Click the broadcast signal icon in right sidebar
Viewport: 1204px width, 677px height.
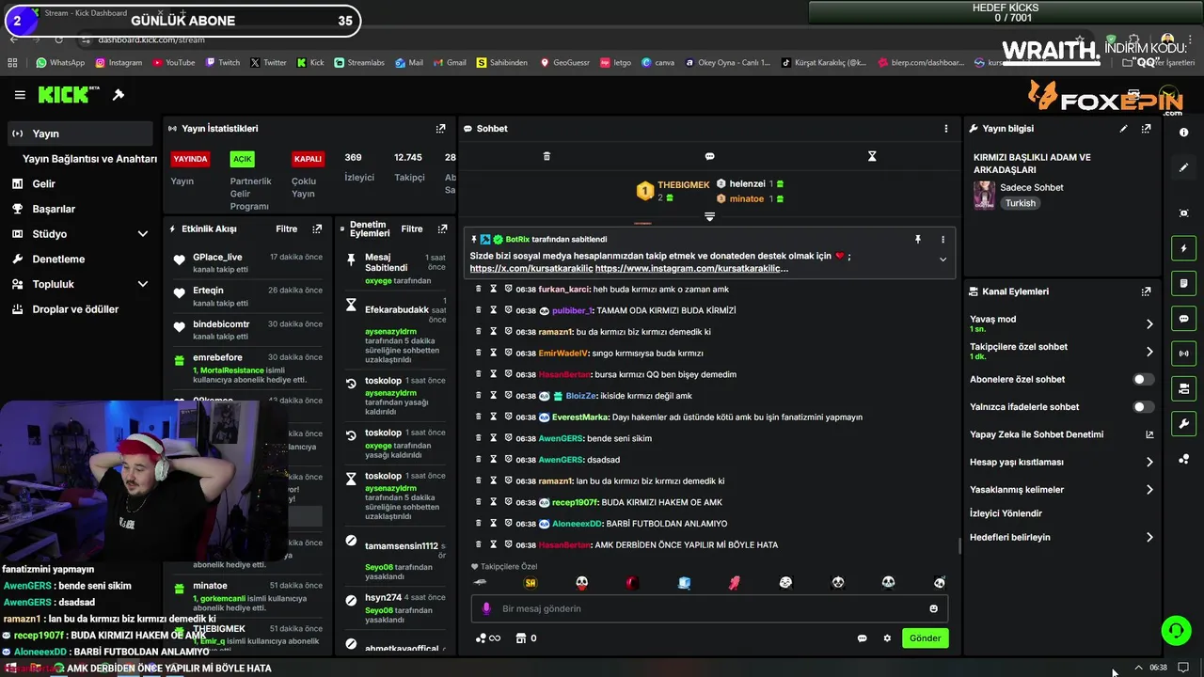(x=1183, y=354)
